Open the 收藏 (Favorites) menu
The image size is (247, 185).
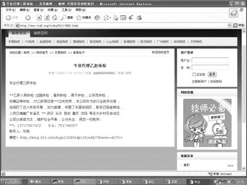[x=52, y=10]
